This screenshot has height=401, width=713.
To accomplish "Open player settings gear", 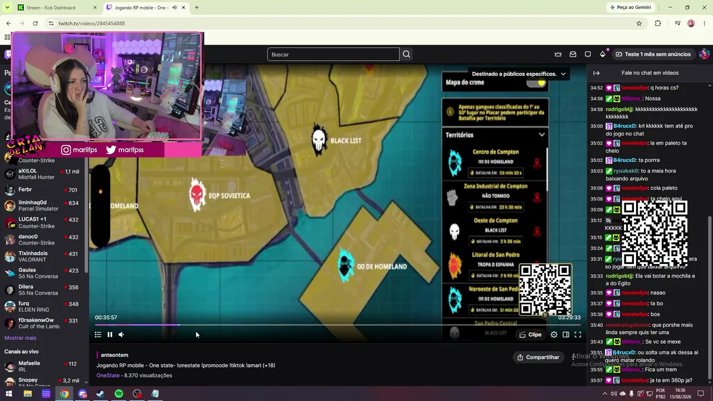I will (x=554, y=335).
